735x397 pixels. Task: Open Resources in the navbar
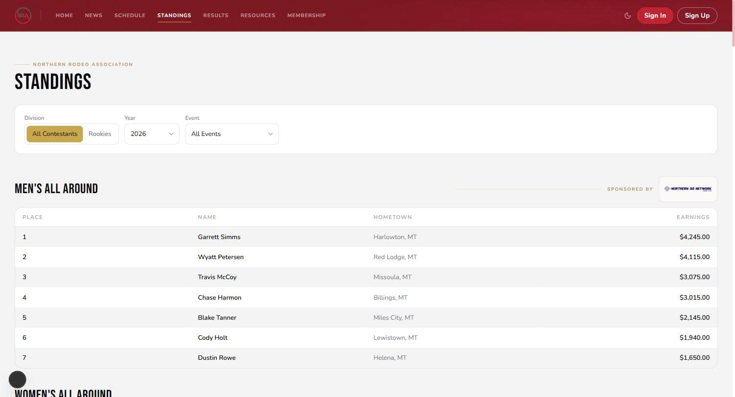[258, 16]
